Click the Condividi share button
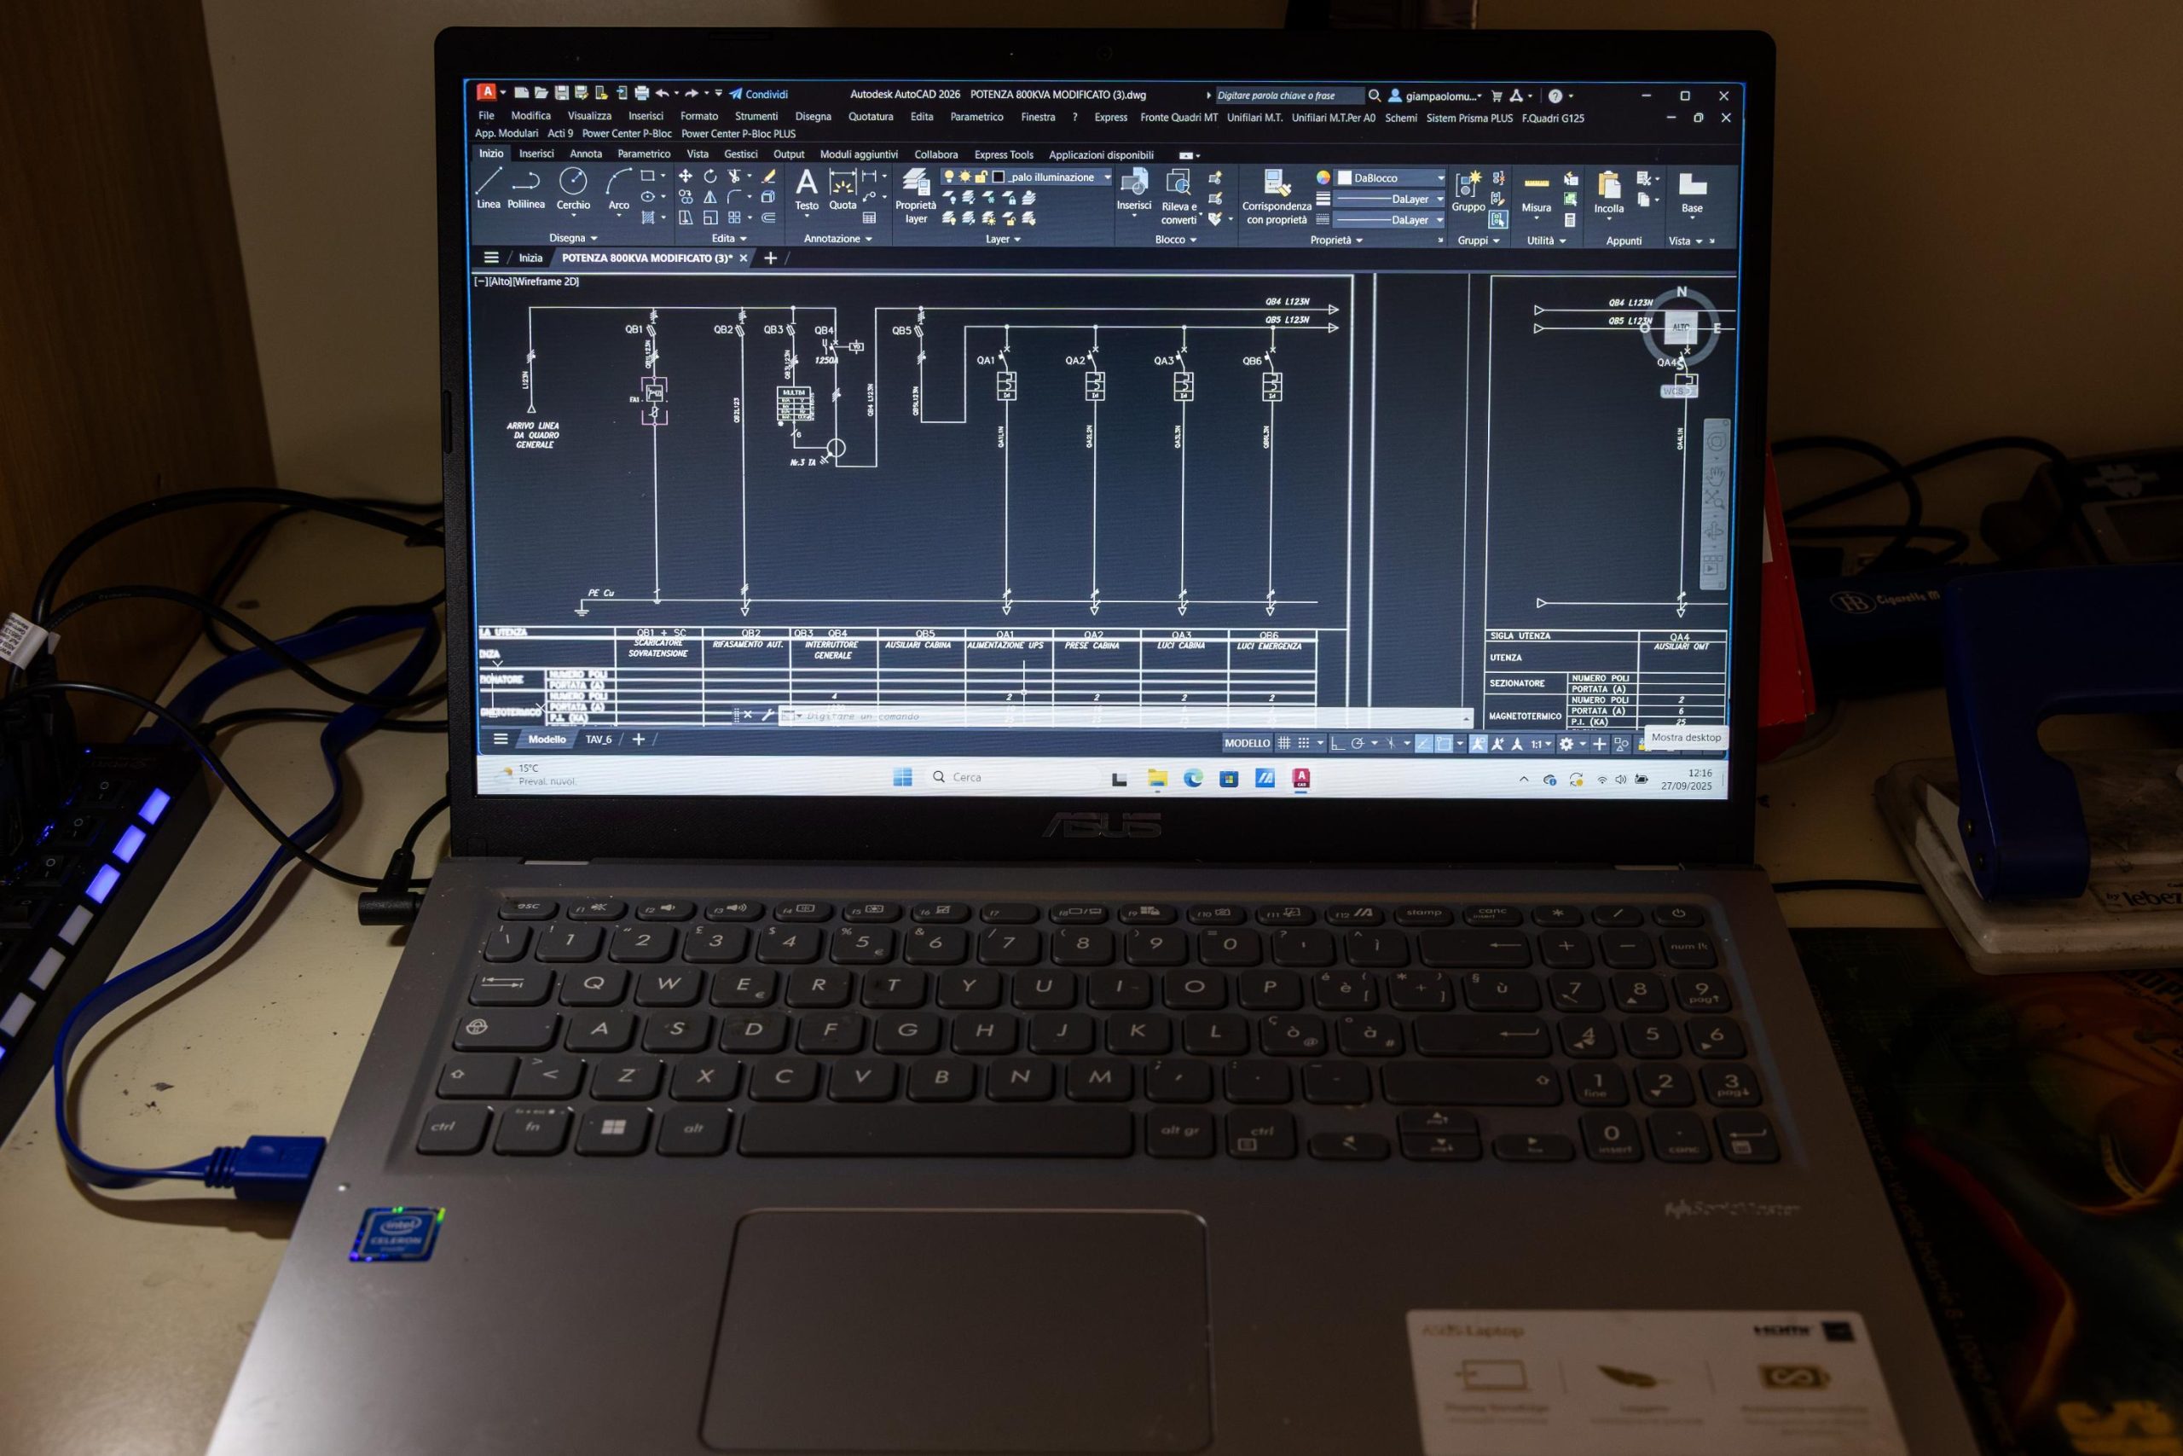2183x1456 pixels. 758,94
